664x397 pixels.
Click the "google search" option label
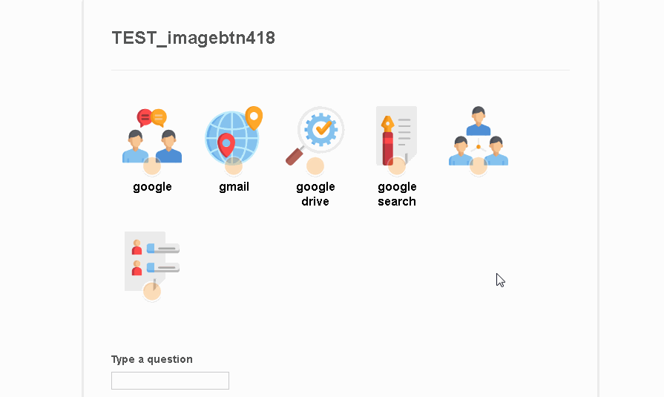tap(397, 194)
